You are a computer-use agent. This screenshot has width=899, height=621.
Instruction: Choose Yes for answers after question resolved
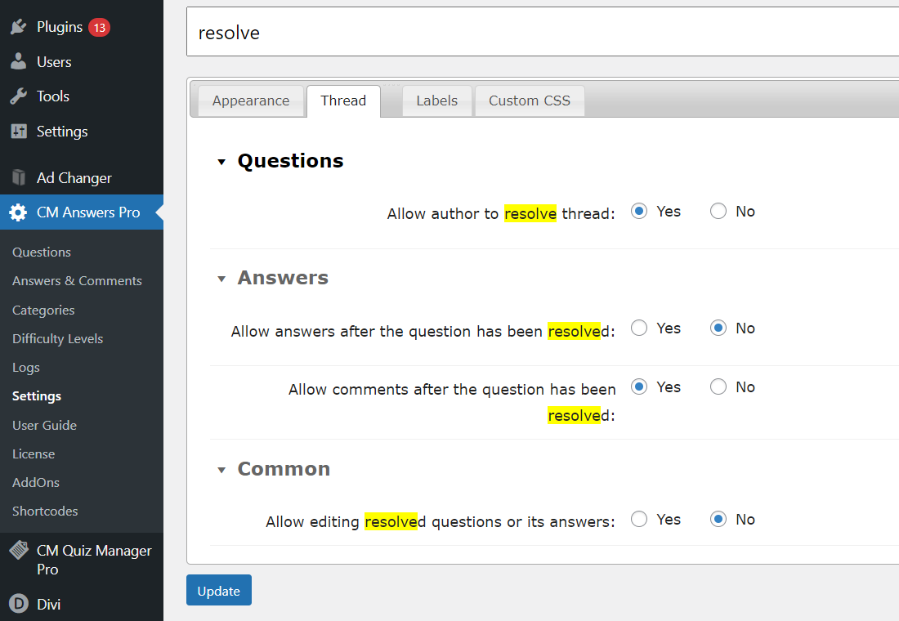[x=639, y=328]
